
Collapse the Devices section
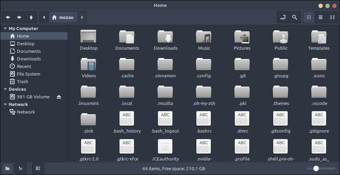tap(5, 89)
